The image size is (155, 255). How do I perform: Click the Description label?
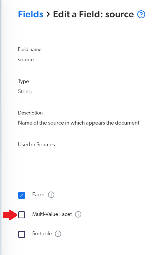pyautogui.click(x=30, y=113)
